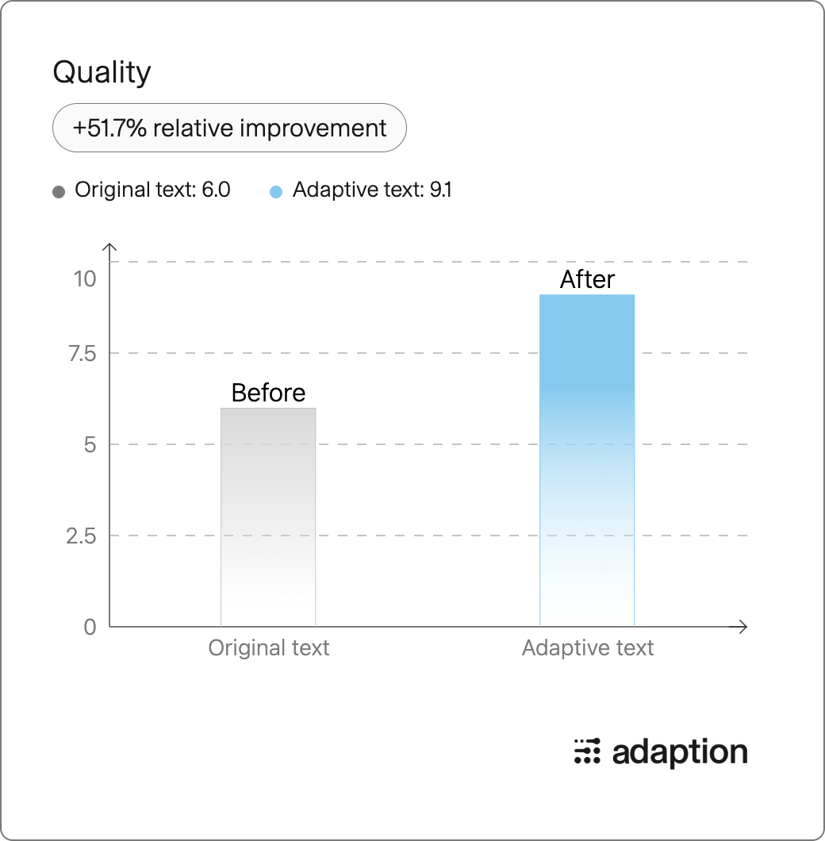Click the gray Original text legend dot
This screenshot has width=825, height=841.
[59, 191]
